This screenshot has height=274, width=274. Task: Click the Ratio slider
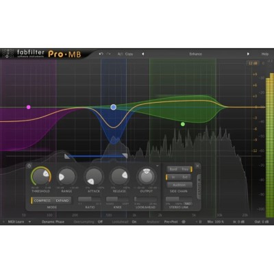point(90,199)
